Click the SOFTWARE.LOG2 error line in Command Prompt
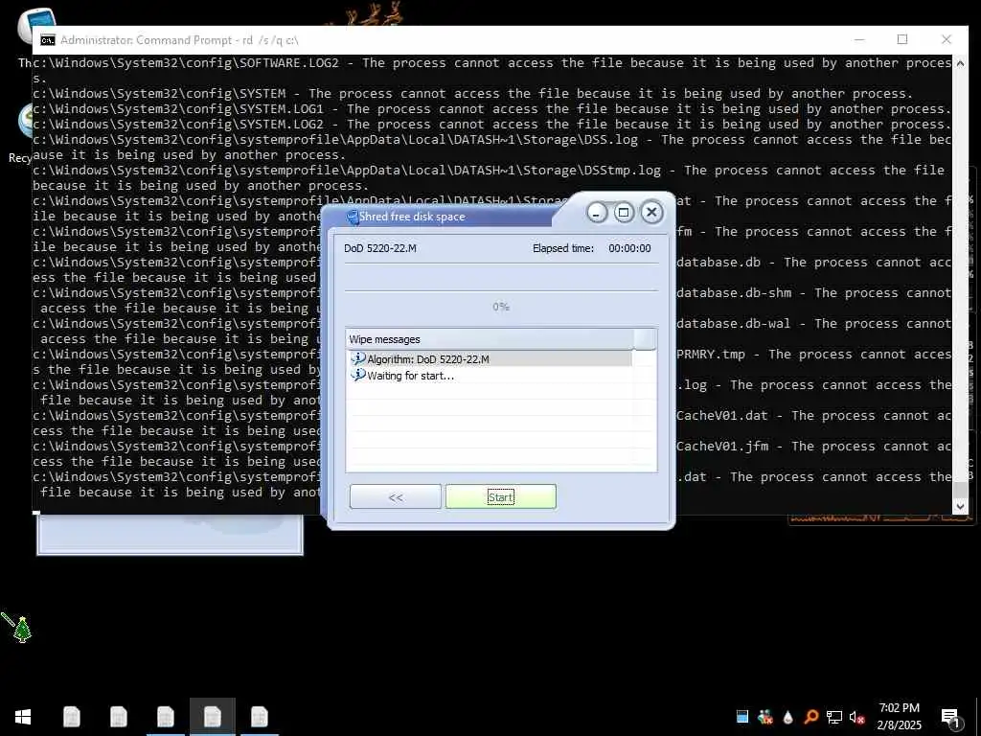 tap(492, 71)
